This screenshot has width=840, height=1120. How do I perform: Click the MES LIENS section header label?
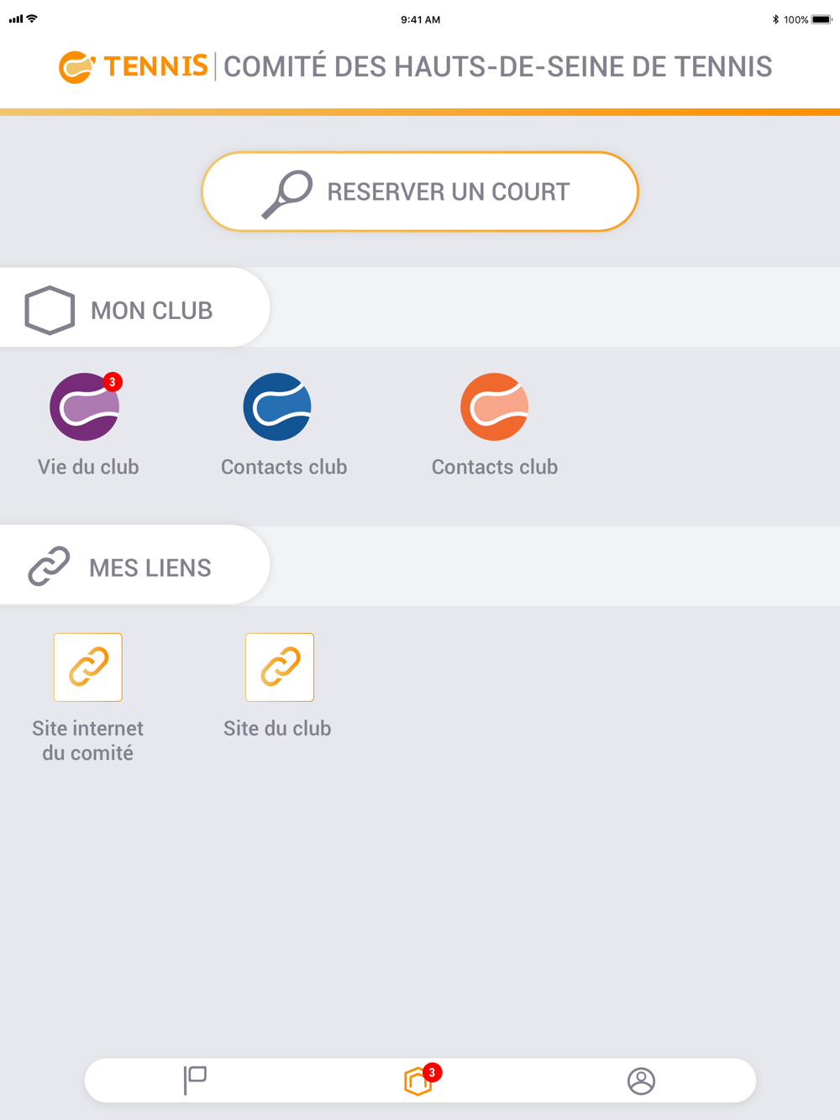[150, 568]
